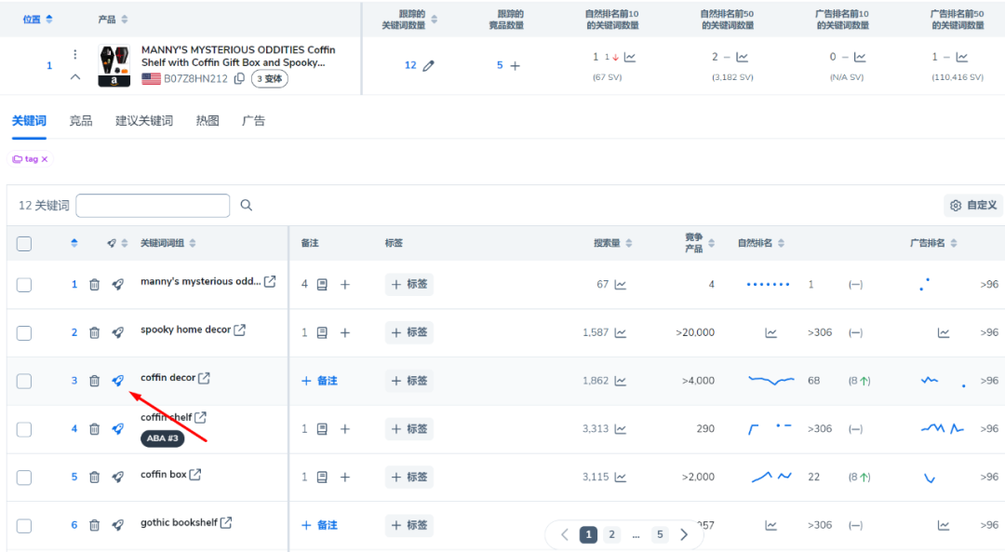Toggle the select-all checkbox in the table header
1005x552 pixels.
click(x=24, y=243)
